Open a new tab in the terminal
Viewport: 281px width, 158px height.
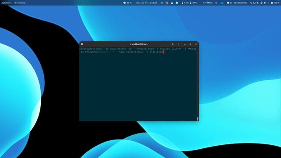point(82,44)
